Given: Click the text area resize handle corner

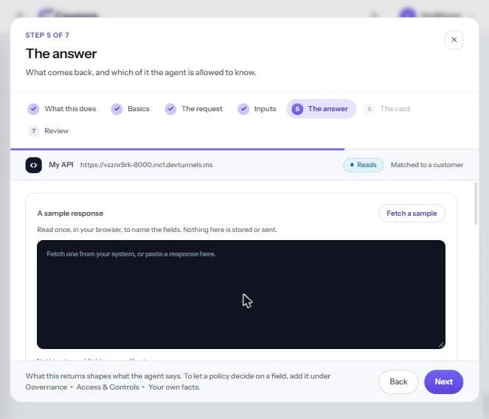Looking at the screenshot, I should (441, 345).
